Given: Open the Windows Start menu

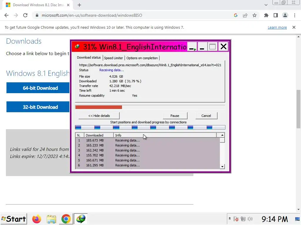Looking at the screenshot, I should [14, 219].
